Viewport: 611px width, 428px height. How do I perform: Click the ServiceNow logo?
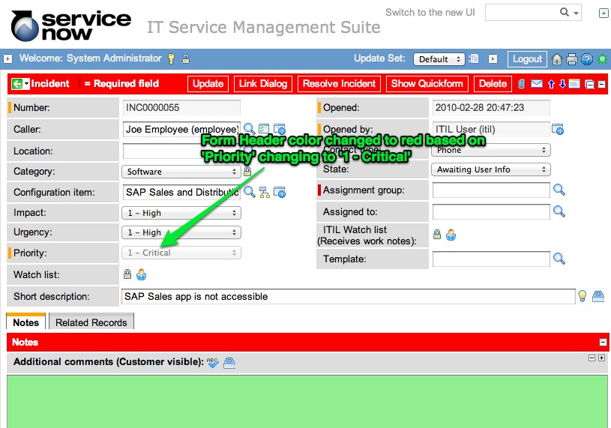coord(71,25)
